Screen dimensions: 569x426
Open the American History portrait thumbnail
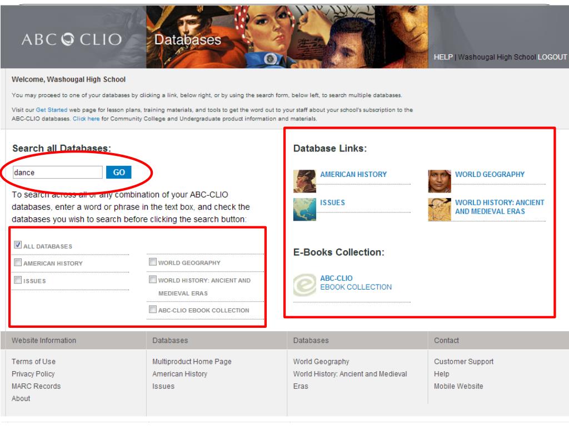point(305,181)
